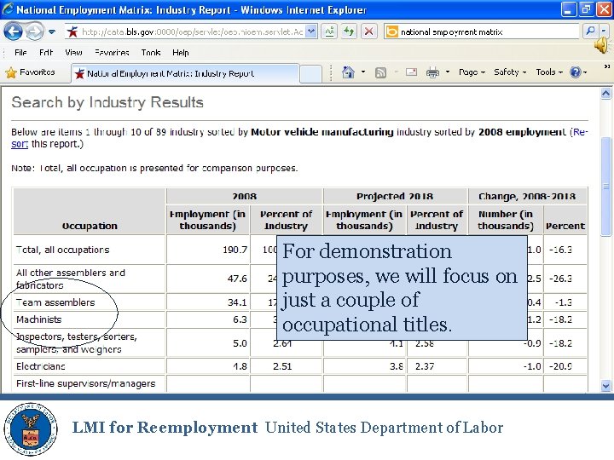Open the Page dropdown menu
Image resolution: width=614 pixels, height=460 pixels.
click(472, 72)
